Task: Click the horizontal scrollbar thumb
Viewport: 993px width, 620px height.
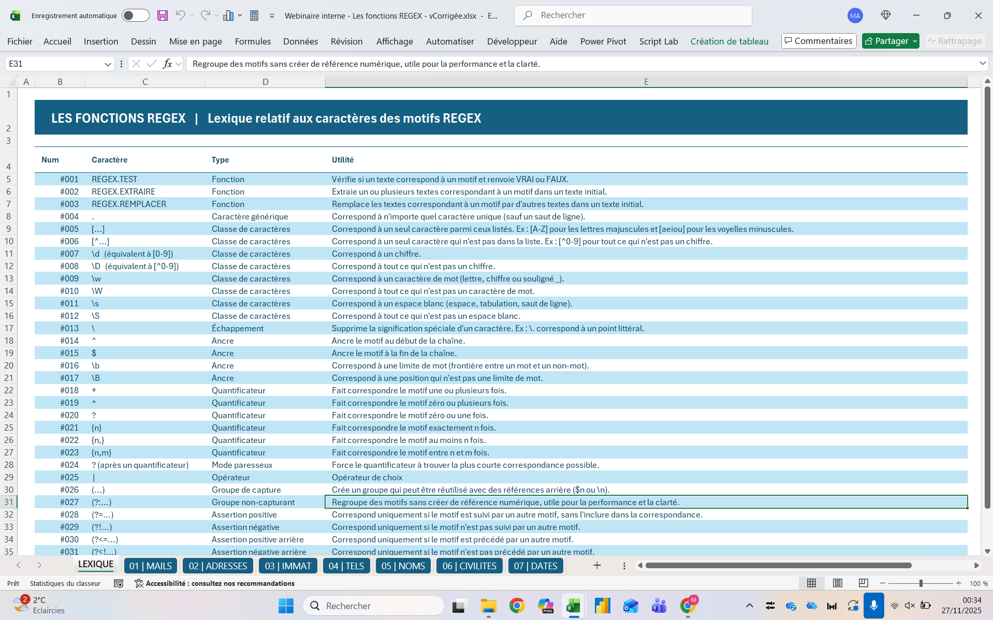Action: pos(778,565)
